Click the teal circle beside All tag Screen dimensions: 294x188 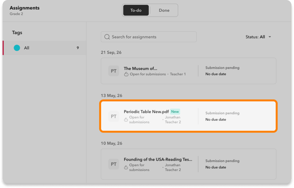17,48
